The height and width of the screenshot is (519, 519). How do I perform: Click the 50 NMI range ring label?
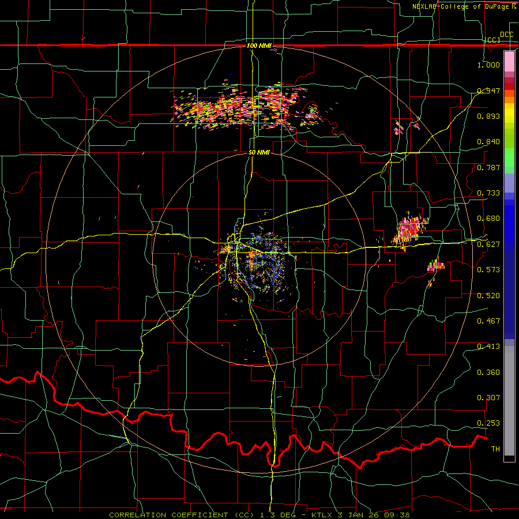point(259,153)
